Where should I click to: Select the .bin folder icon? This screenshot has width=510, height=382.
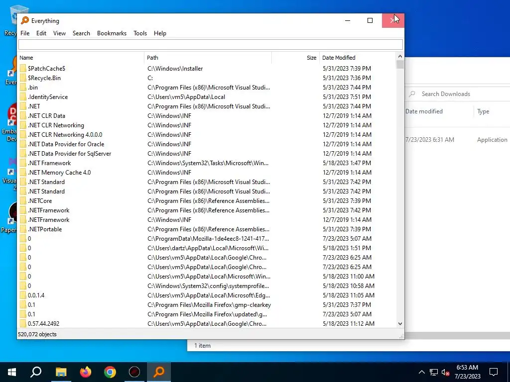[x=23, y=87]
